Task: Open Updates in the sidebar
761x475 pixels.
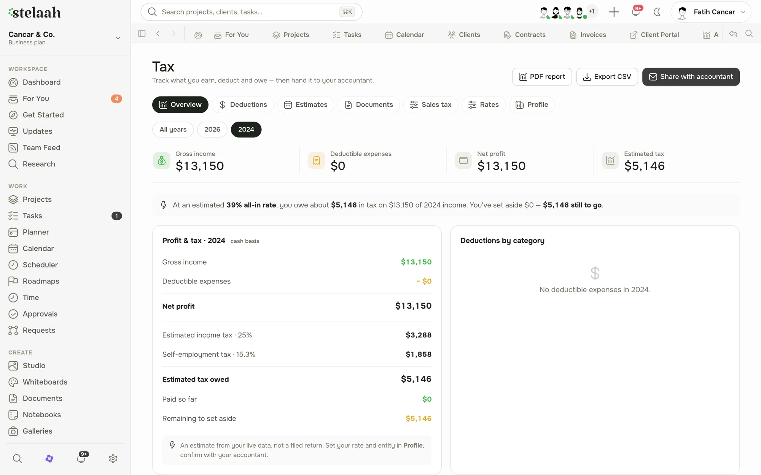Action: pos(65,131)
